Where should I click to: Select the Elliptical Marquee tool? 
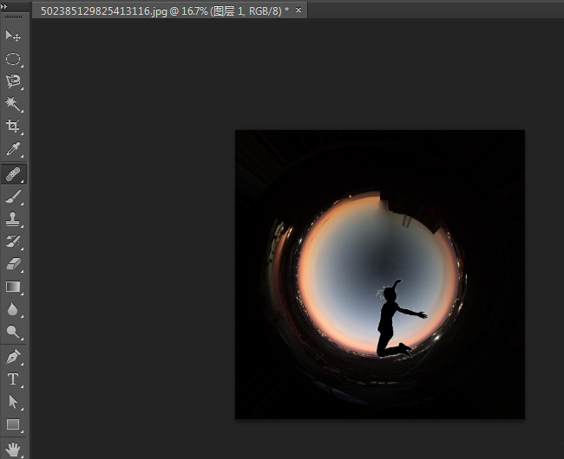[x=13, y=59]
